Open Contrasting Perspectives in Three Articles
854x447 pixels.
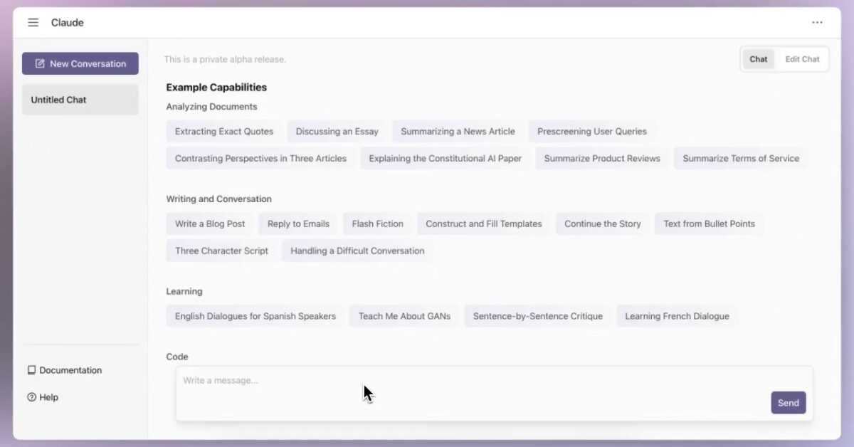click(x=260, y=158)
